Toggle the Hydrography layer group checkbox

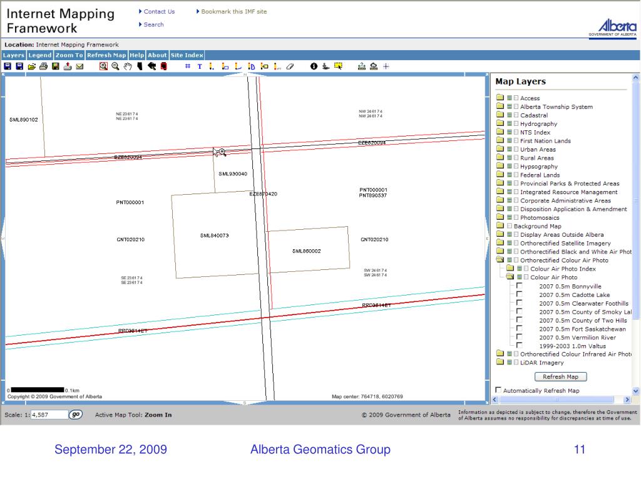(x=516, y=123)
